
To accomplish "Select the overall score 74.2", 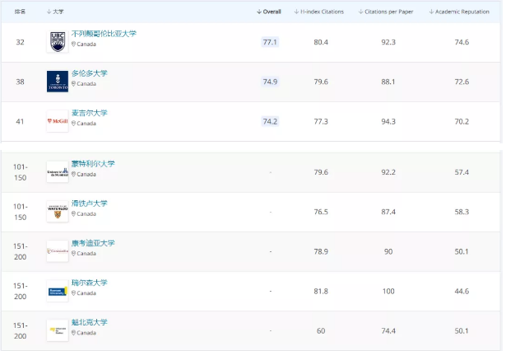I will [270, 121].
